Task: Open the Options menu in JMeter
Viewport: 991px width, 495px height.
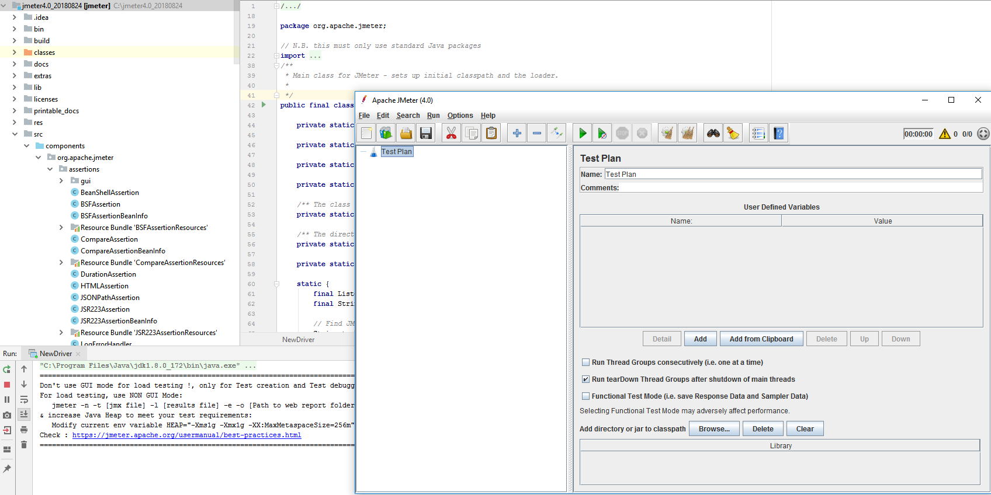Action: 460,116
